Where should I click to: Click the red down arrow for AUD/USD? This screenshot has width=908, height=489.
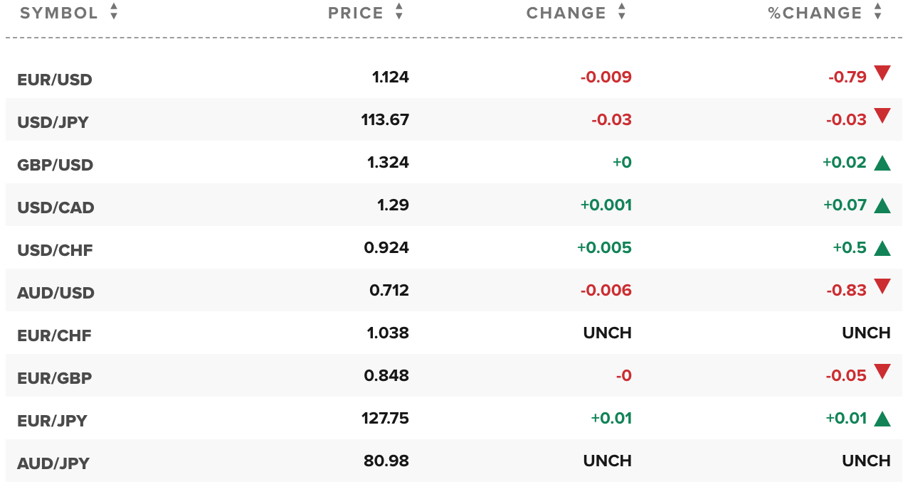pos(882,286)
